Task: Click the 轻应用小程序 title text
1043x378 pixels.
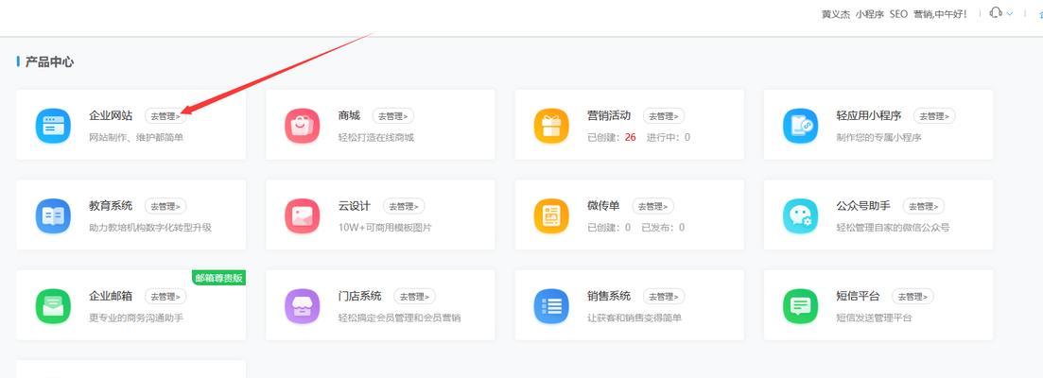Action: point(869,115)
